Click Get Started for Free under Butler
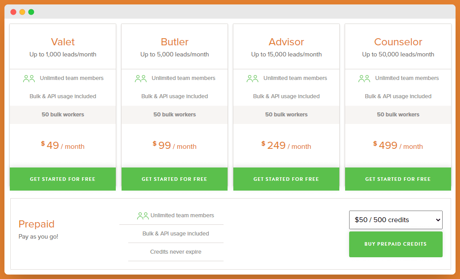The image size is (460, 279). 175,179
